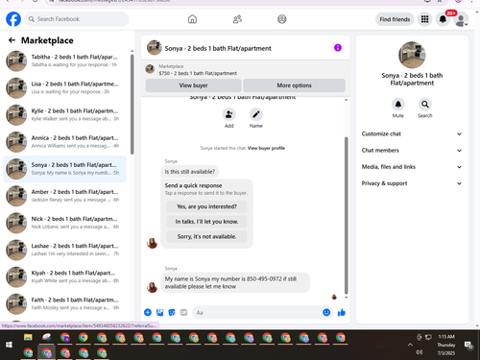Open Kylie's conversation
The height and width of the screenshot is (360, 480).
[64, 114]
